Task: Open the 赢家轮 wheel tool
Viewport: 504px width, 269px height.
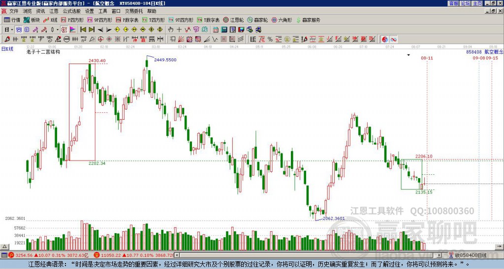Action: click(257, 20)
